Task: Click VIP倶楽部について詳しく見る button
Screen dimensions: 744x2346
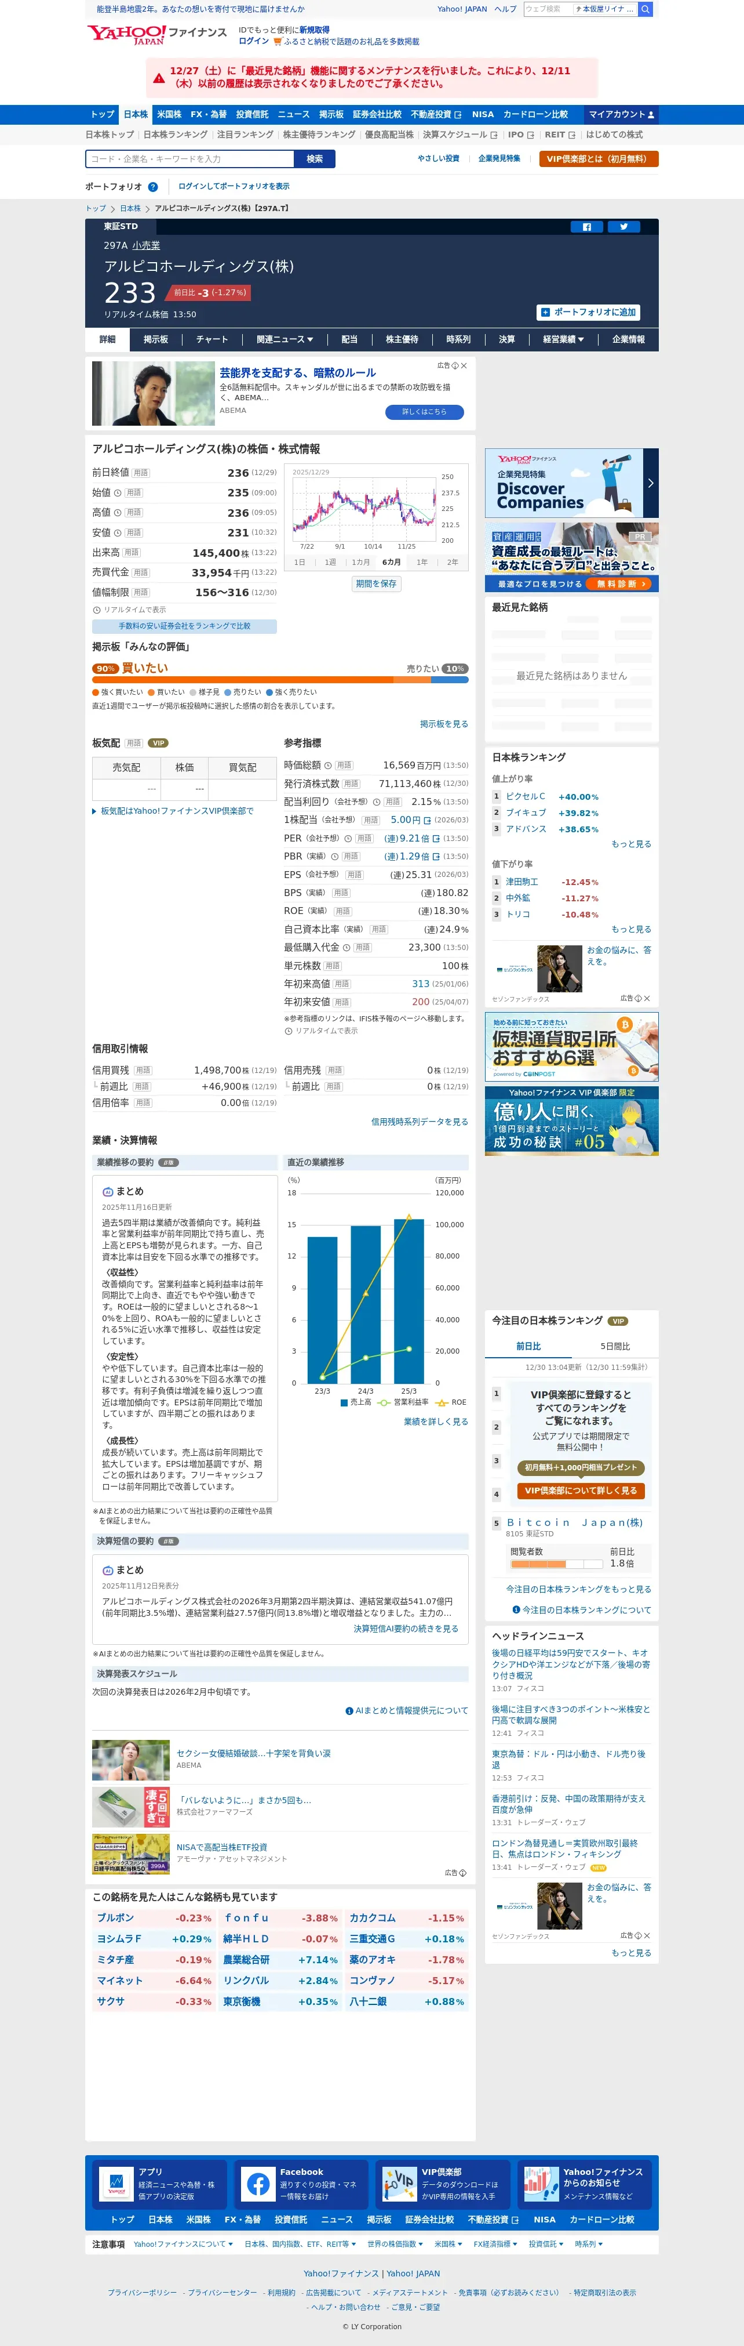Action: (581, 1491)
